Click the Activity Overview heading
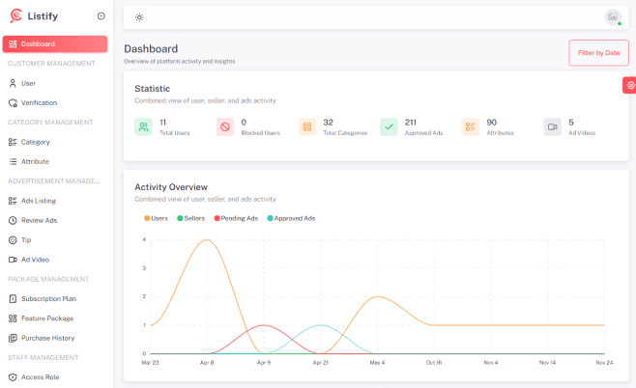 coord(171,187)
